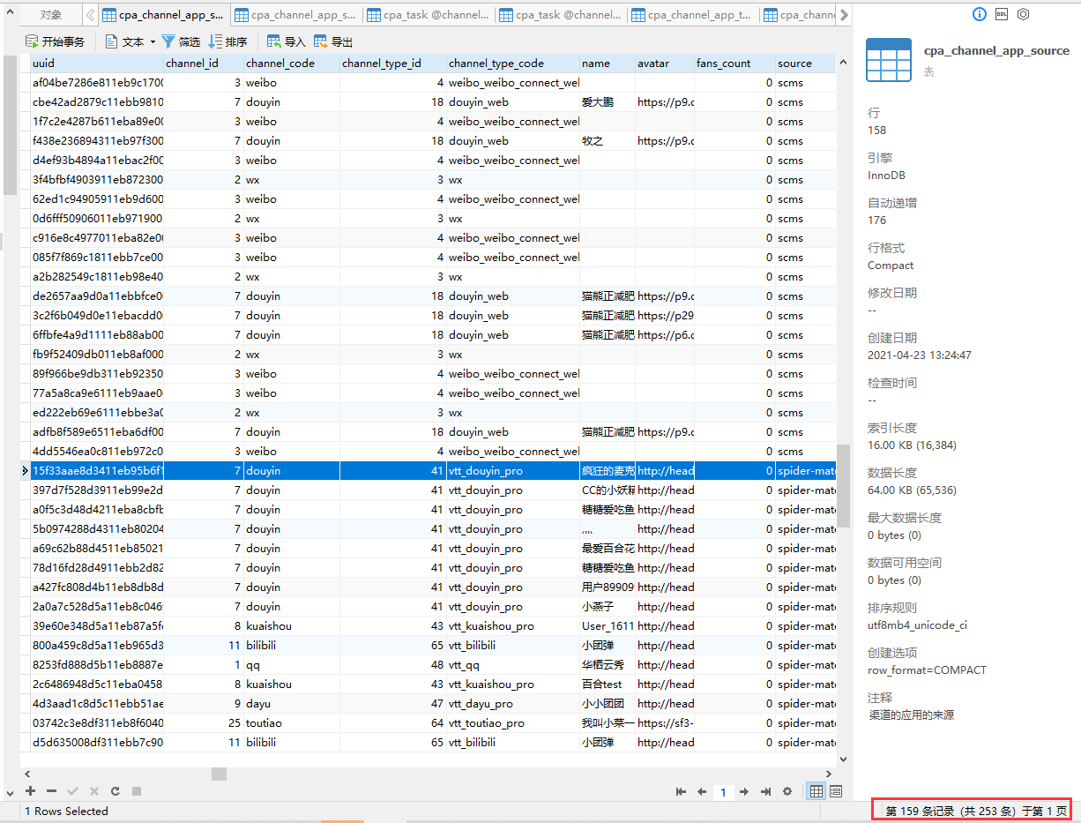Open the first cpa_task @channel tab
Image resolution: width=1081 pixels, height=823 pixels.
click(429, 15)
